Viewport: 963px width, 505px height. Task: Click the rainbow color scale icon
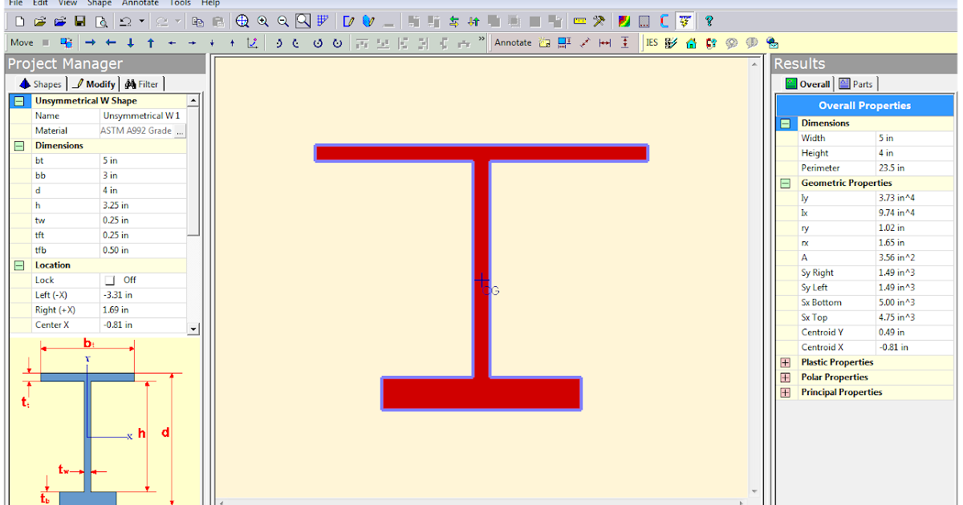[x=624, y=22]
